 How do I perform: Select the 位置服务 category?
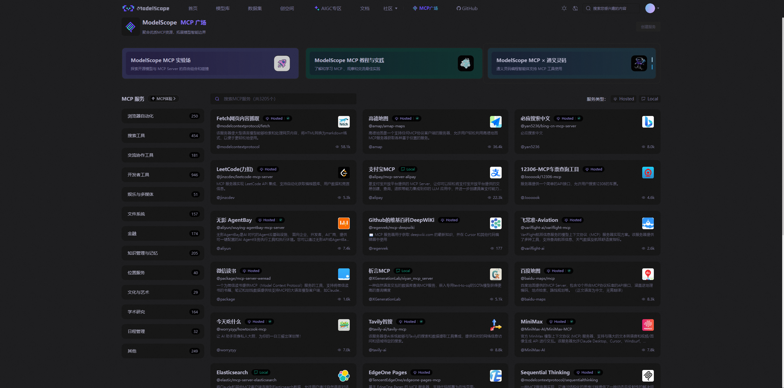point(163,273)
